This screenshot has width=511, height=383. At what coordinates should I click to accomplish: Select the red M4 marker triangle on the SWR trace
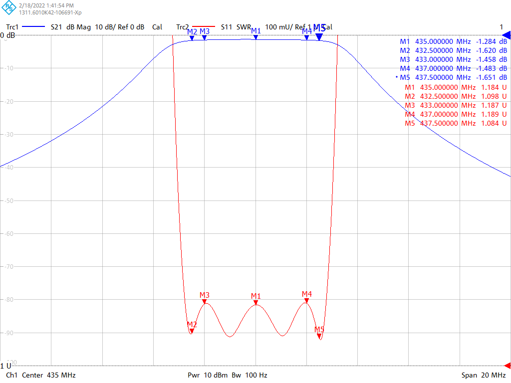307,301
